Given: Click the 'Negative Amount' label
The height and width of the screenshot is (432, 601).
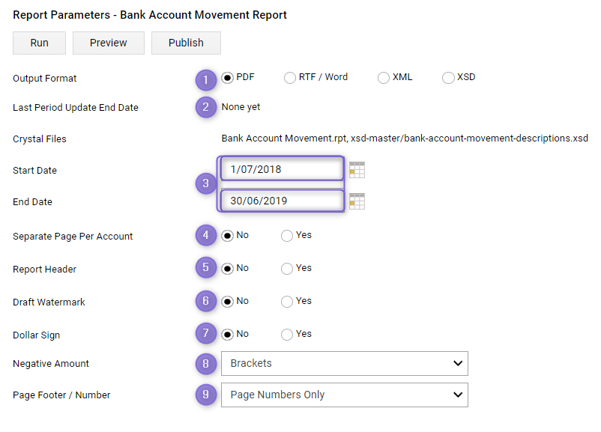Looking at the screenshot, I should (x=51, y=363).
